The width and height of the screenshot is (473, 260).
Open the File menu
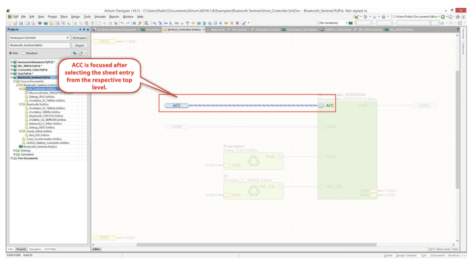pyautogui.click(x=23, y=17)
